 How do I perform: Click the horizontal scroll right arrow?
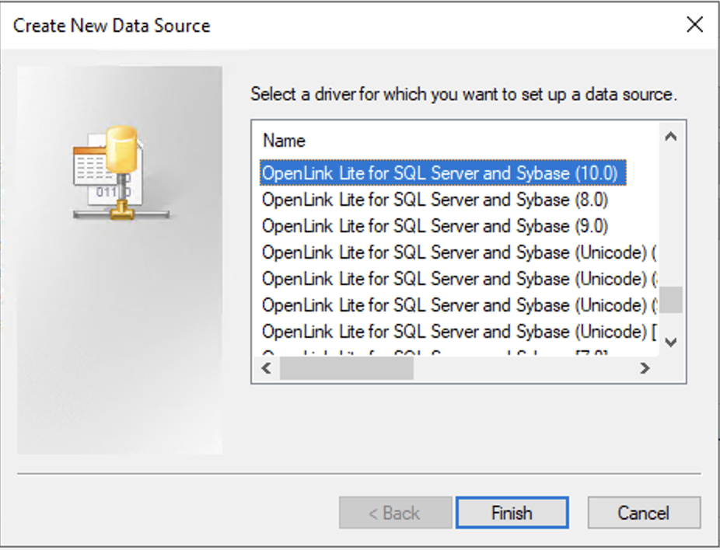click(645, 369)
